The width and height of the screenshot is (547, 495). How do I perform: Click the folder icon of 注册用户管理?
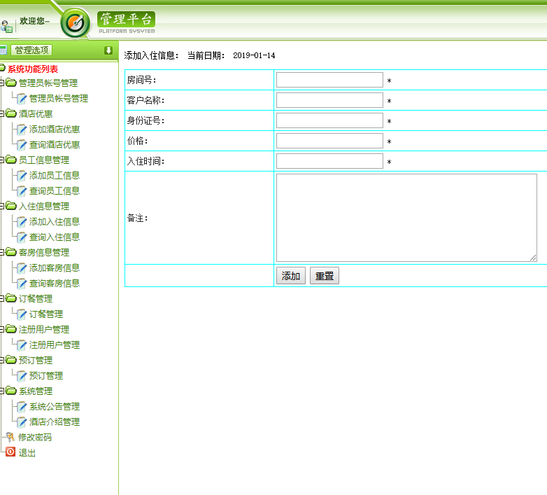point(10,329)
